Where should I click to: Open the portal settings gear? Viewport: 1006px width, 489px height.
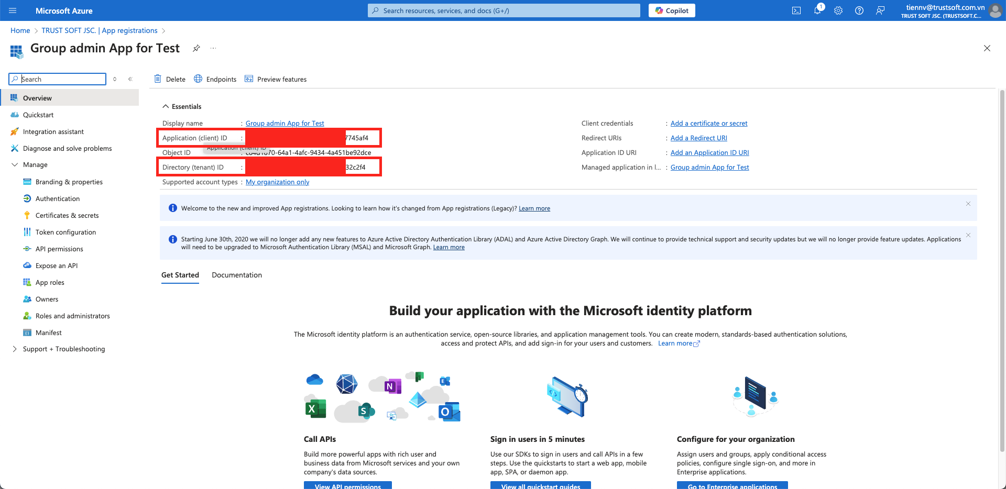[838, 10]
